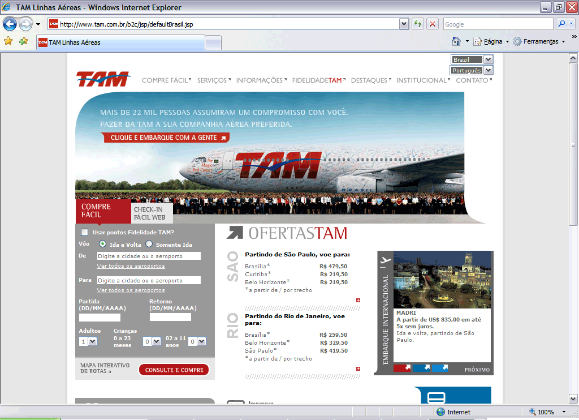Click the scrollbar up arrow
579x420 pixels.
click(573, 58)
